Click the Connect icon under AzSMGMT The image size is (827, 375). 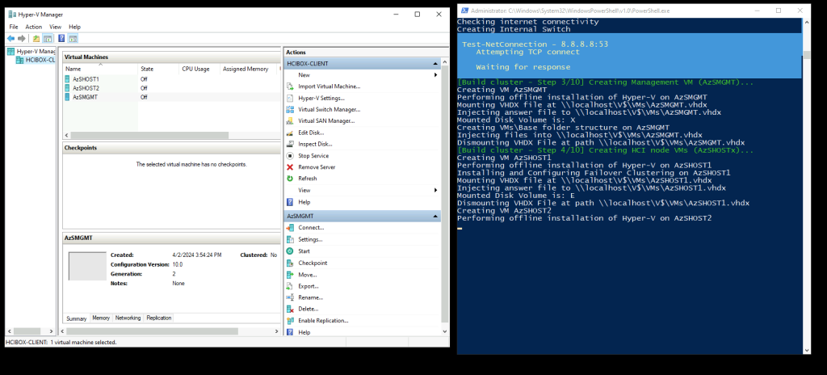[290, 228]
